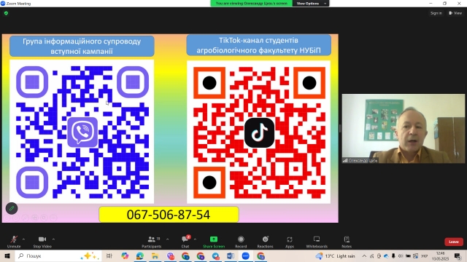Click the green screen-viewing notification banner
The height and width of the screenshot is (262, 467).
click(x=252, y=3)
